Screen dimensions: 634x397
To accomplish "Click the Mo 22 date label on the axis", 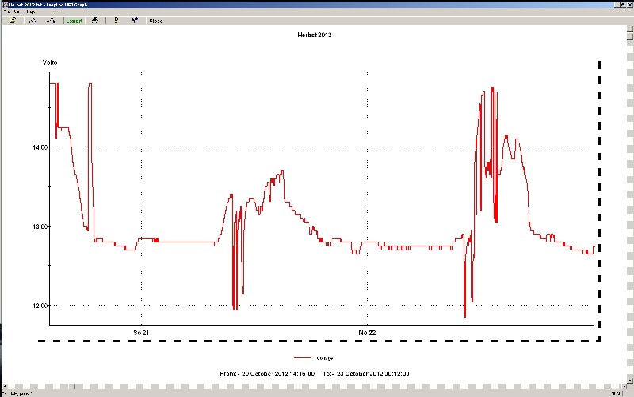I will tap(367, 331).
